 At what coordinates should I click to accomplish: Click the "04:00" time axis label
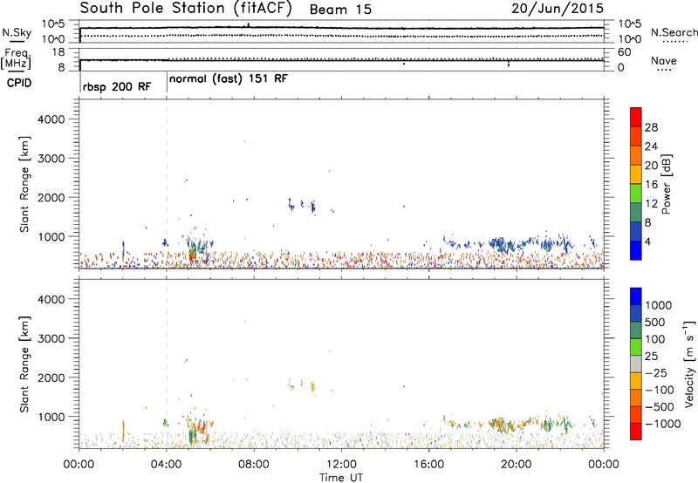(167, 465)
